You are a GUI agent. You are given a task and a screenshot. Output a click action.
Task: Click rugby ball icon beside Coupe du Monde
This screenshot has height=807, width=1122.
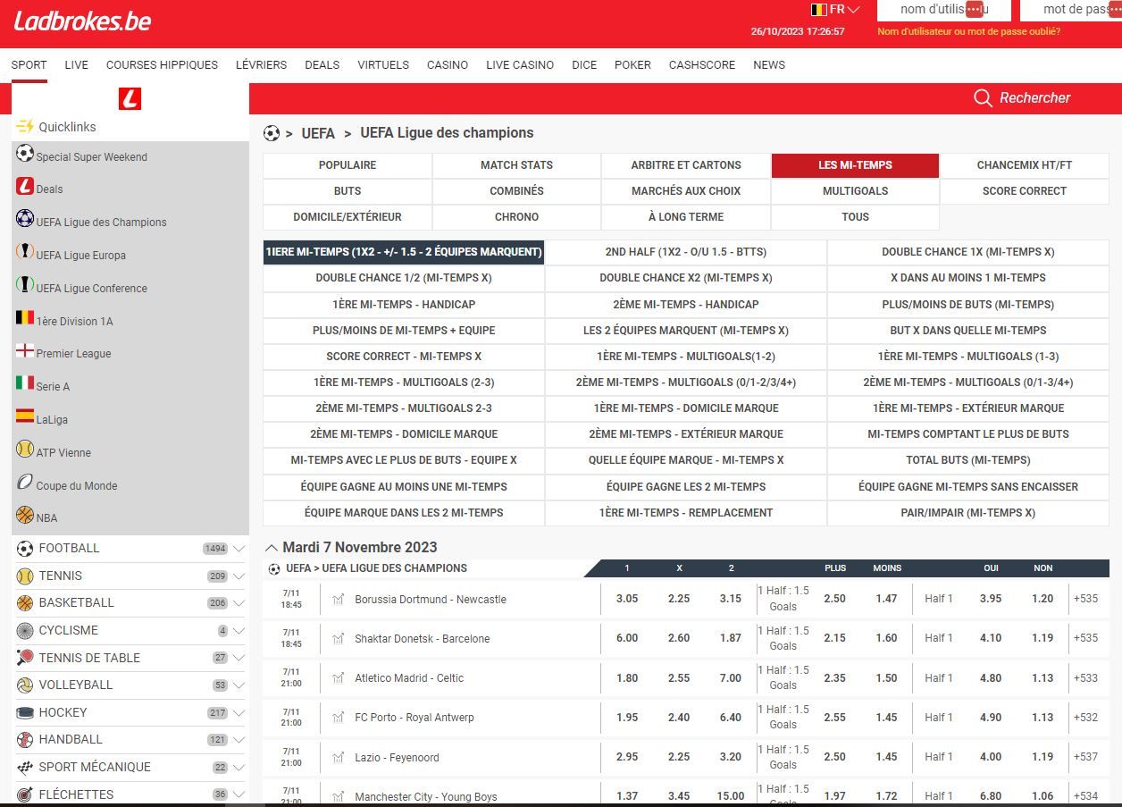coord(25,482)
